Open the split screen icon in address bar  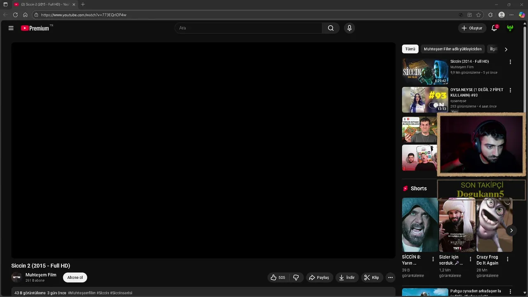(x=469, y=15)
